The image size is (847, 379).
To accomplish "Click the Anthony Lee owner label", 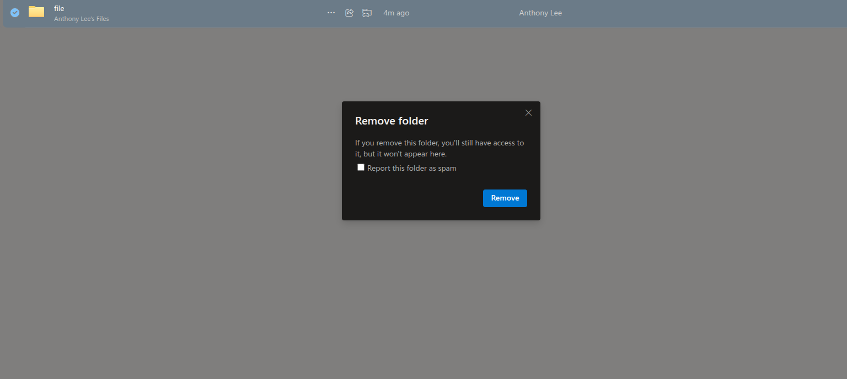I will [540, 13].
